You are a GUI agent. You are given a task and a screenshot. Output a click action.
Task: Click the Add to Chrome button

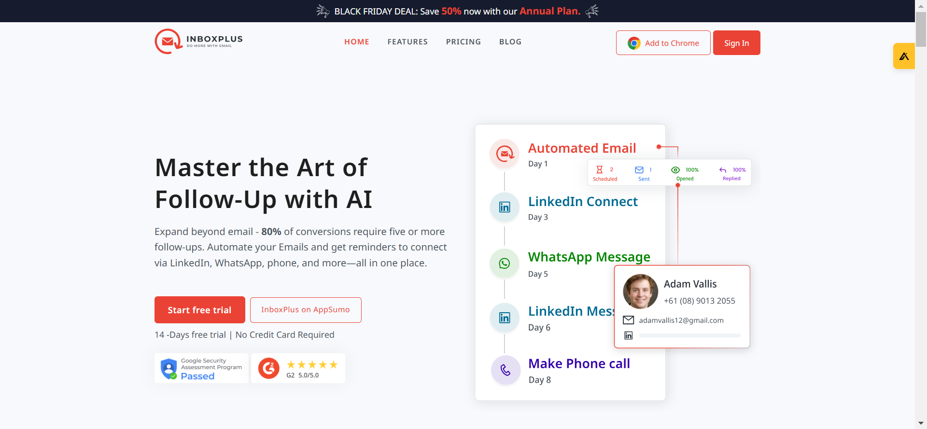click(x=663, y=43)
